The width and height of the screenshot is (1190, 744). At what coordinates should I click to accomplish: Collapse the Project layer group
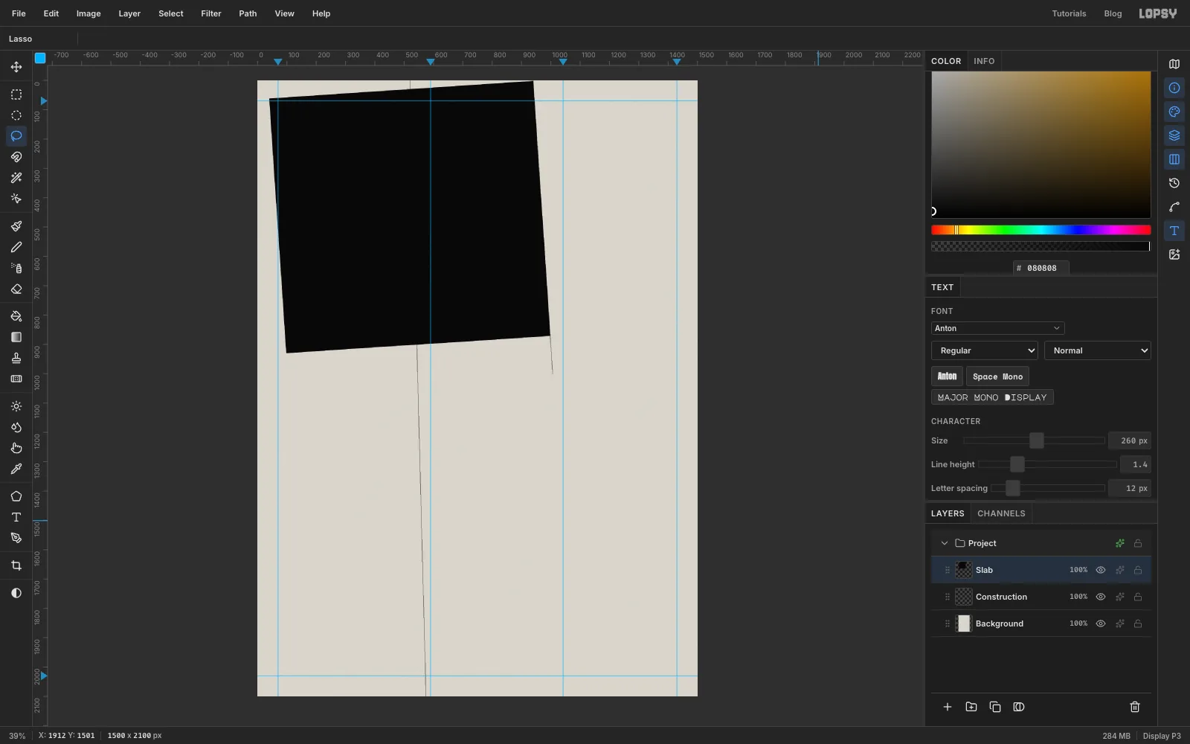point(945,543)
